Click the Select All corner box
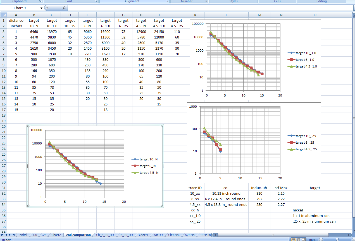This screenshot has height=241, width=355. [3, 15]
